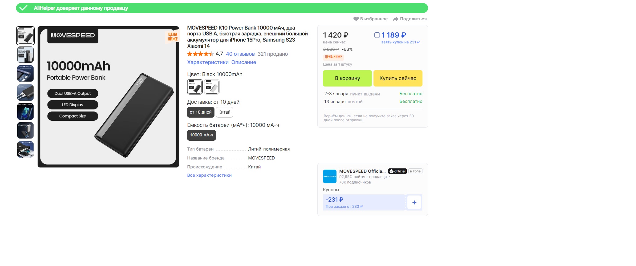The image size is (636, 266).
Task: Click the share arrow icon
Action: pyautogui.click(x=396, y=19)
